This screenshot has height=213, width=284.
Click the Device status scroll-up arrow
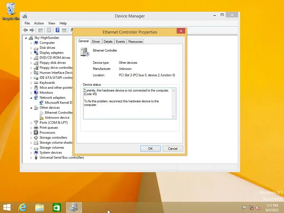[x=174, y=91]
